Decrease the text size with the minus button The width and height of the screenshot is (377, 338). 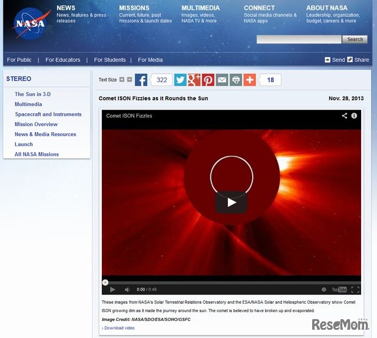point(130,80)
